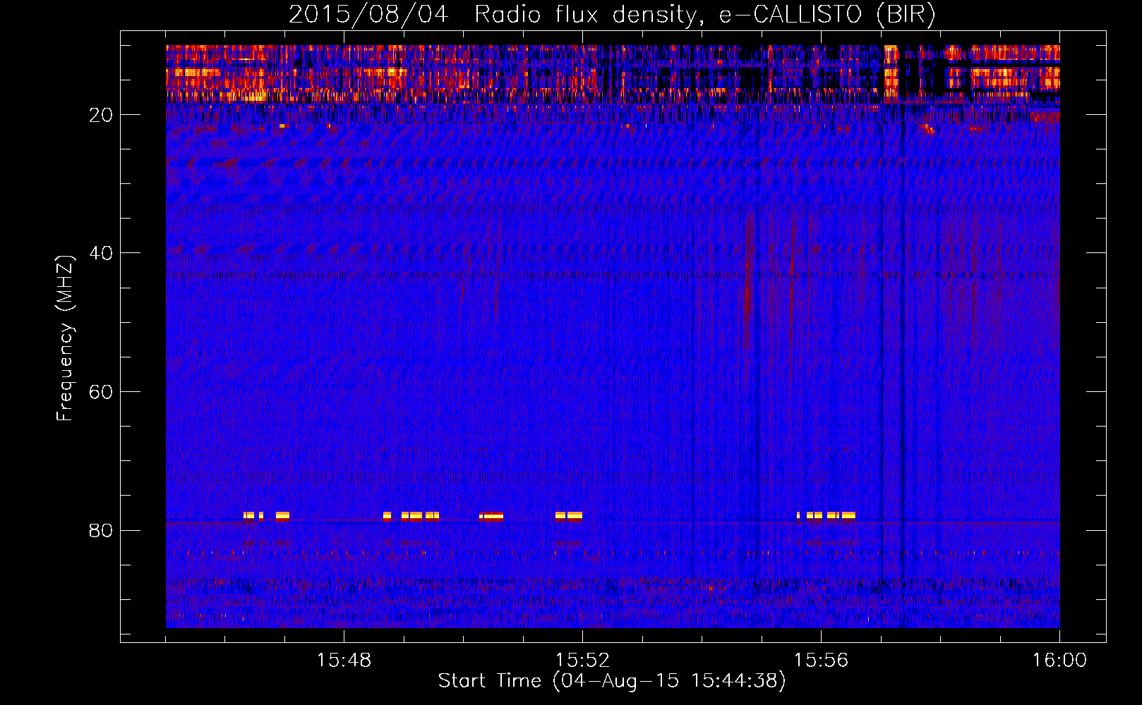Click the 15:48 time tick label
Image resolution: width=1142 pixels, height=705 pixels.
coord(344,661)
